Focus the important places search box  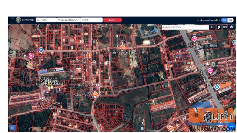185,27
